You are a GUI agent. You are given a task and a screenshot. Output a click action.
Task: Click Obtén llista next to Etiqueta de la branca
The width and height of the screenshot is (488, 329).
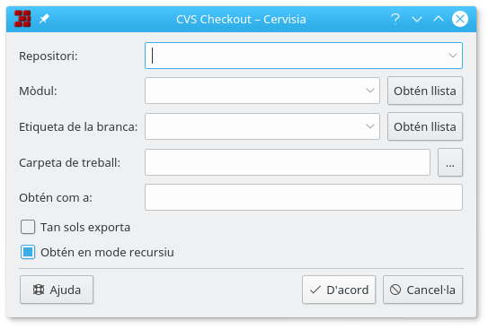tap(425, 126)
